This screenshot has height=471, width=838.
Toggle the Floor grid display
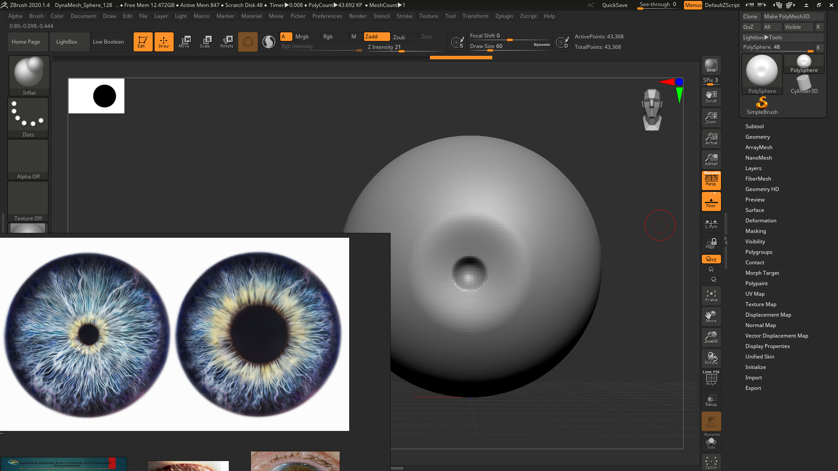(711, 201)
